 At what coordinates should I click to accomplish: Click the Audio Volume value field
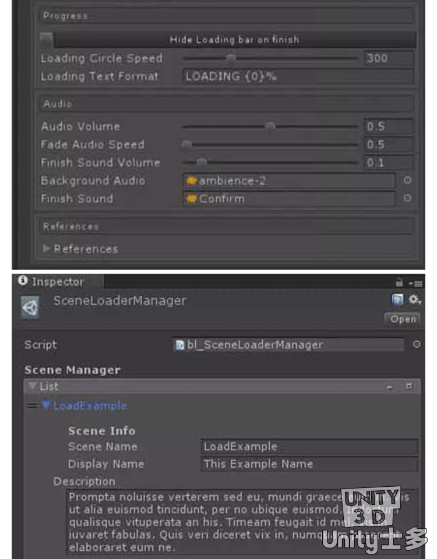click(x=389, y=126)
